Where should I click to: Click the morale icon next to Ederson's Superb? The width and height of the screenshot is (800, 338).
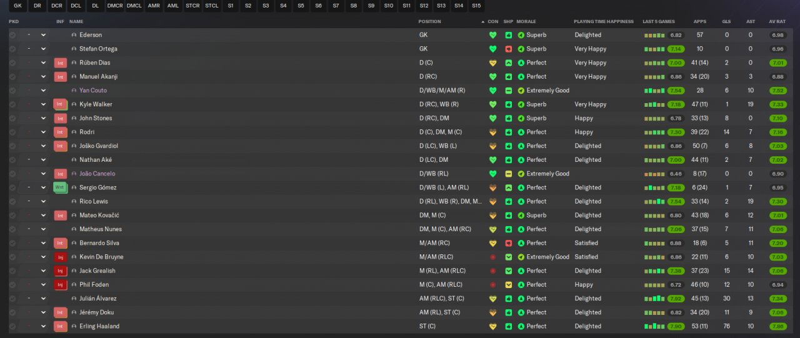pyautogui.click(x=521, y=35)
